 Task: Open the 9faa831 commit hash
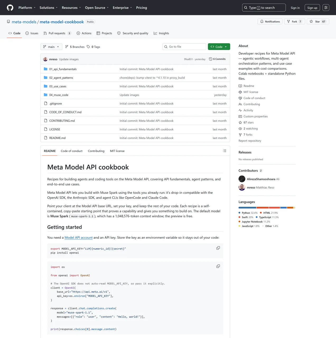point(188,59)
